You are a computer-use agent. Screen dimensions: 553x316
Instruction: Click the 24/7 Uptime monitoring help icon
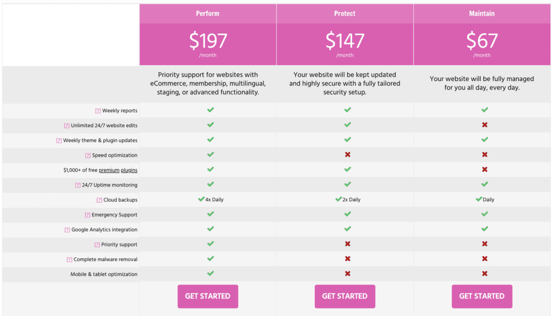[77, 184]
